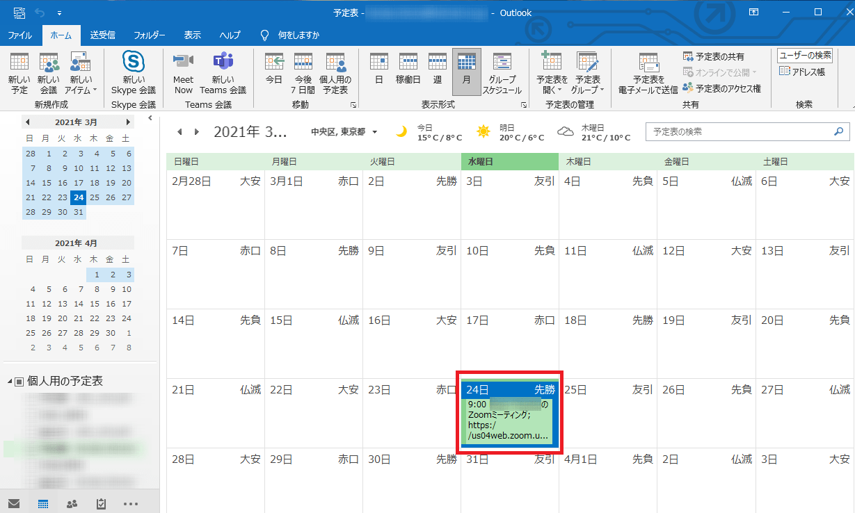Switch to the 表示 ribbon tab
This screenshot has width=855, height=513.
pyautogui.click(x=192, y=34)
